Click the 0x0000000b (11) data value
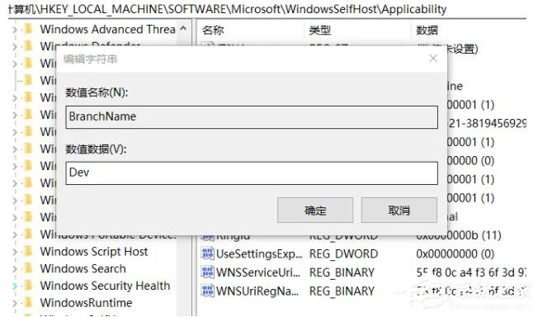Viewport: 538px width, 317px height. pyautogui.click(x=459, y=235)
